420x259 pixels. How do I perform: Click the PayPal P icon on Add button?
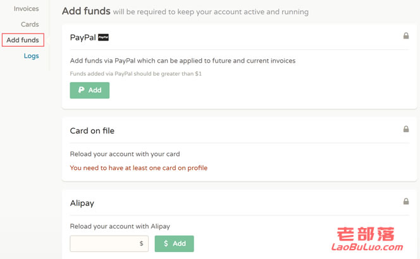tap(82, 90)
